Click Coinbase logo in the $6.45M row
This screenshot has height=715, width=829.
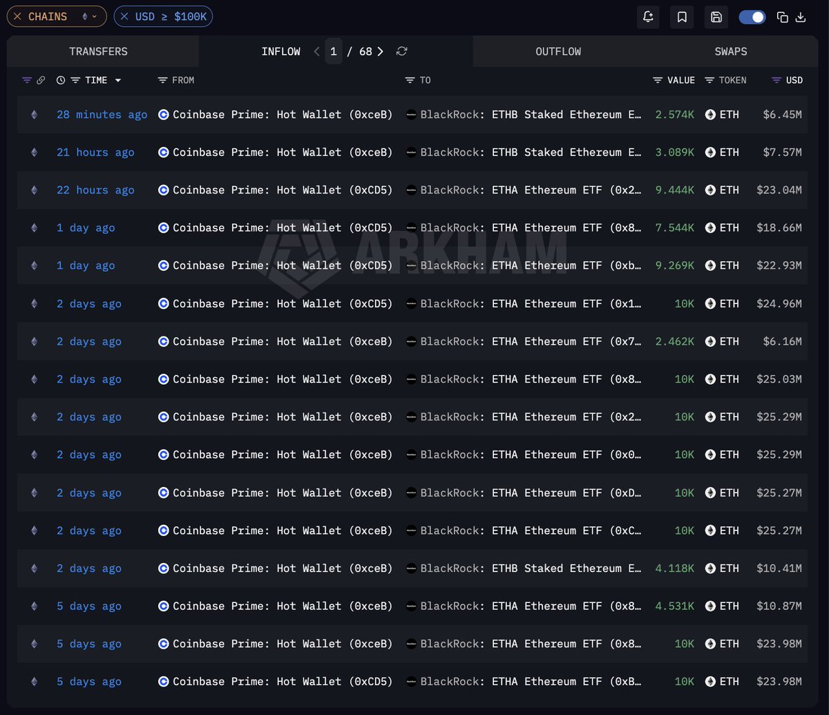pyautogui.click(x=164, y=115)
